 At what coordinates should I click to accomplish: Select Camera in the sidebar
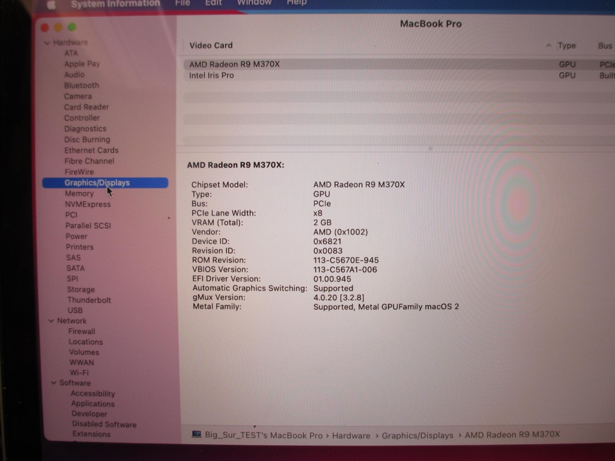(77, 96)
